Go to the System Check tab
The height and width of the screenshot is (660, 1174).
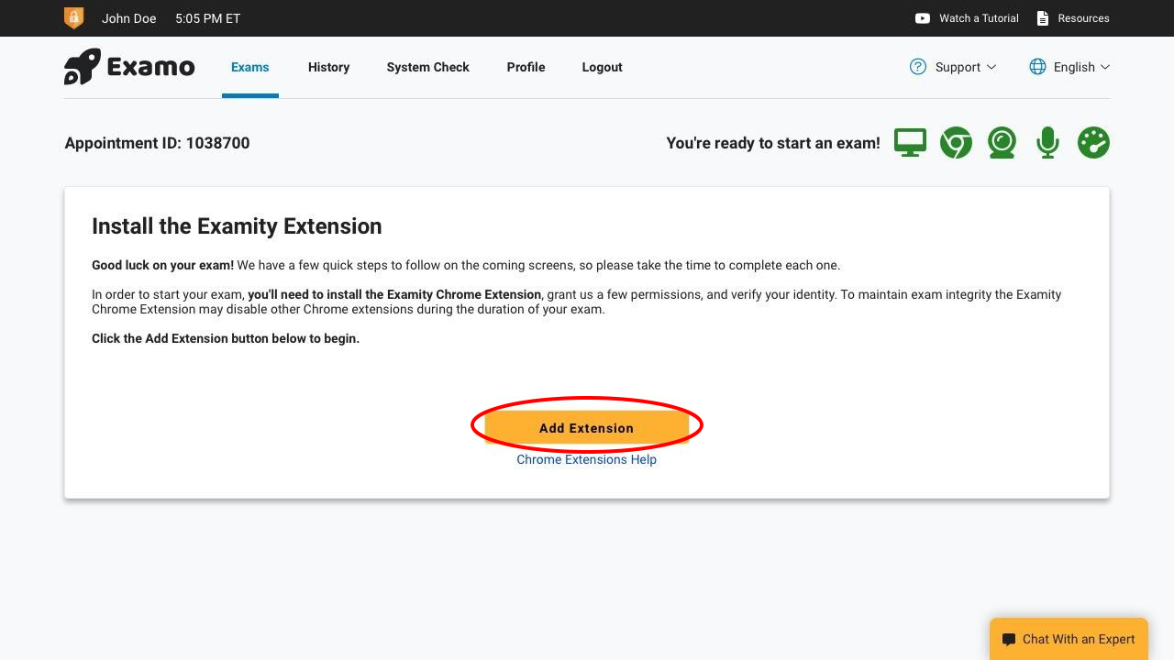pos(428,67)
